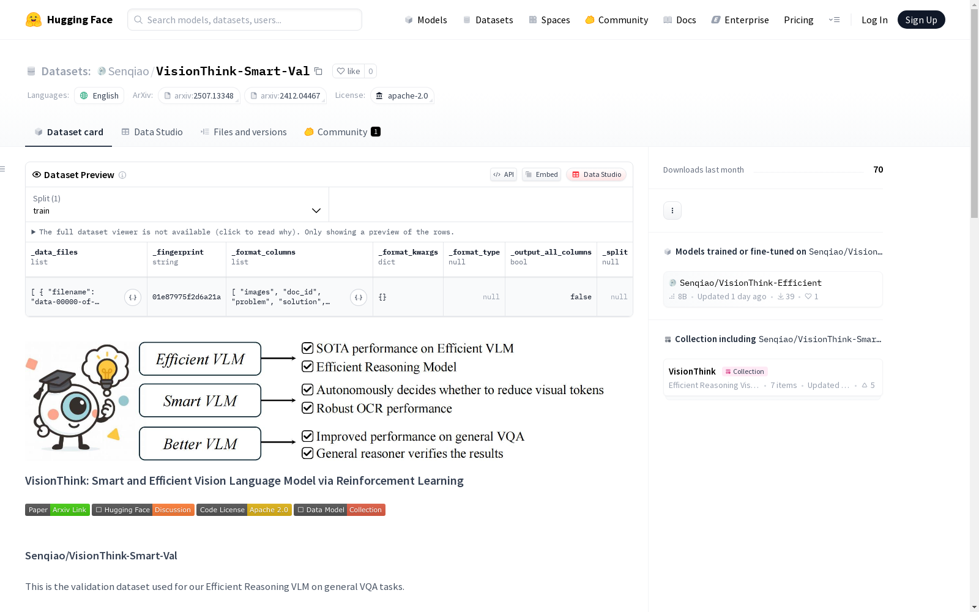
Task: Open the left sidebar table-of-contents icon
Action: (x=3, y=169)
